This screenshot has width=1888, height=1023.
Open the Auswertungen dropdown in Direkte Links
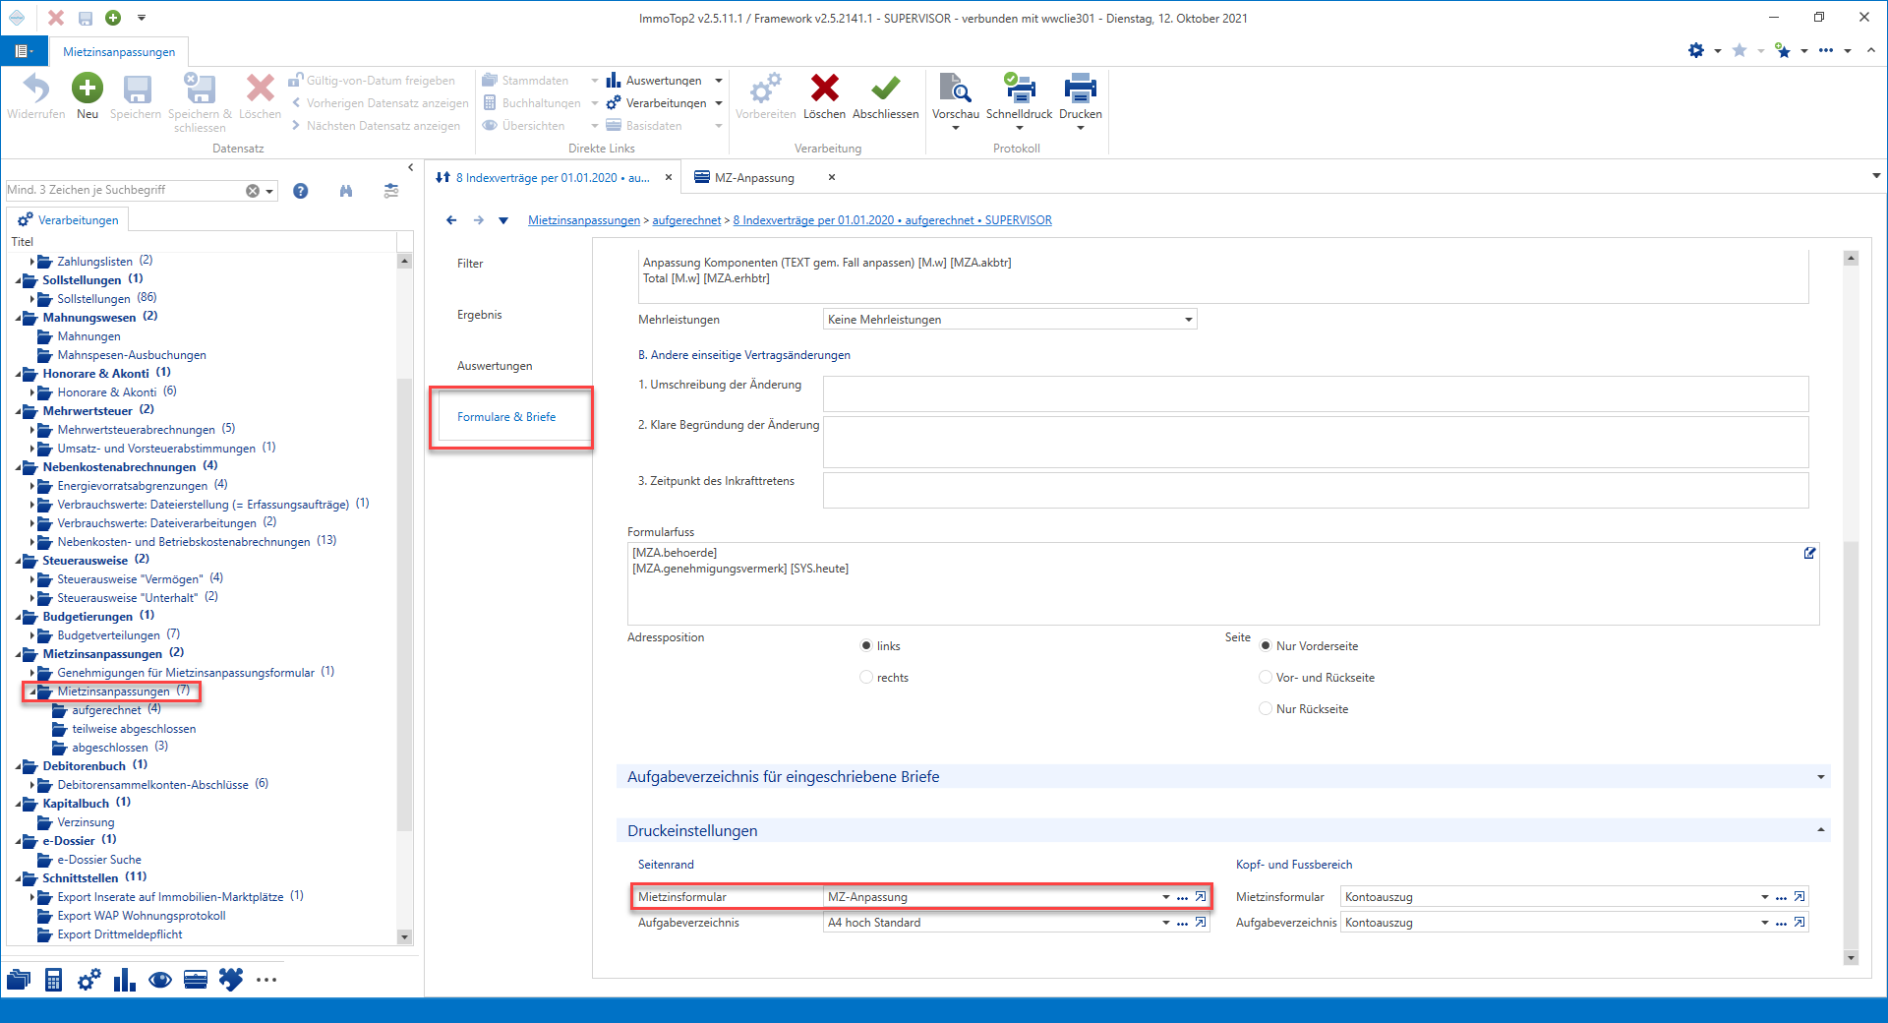tap(719, 81)
